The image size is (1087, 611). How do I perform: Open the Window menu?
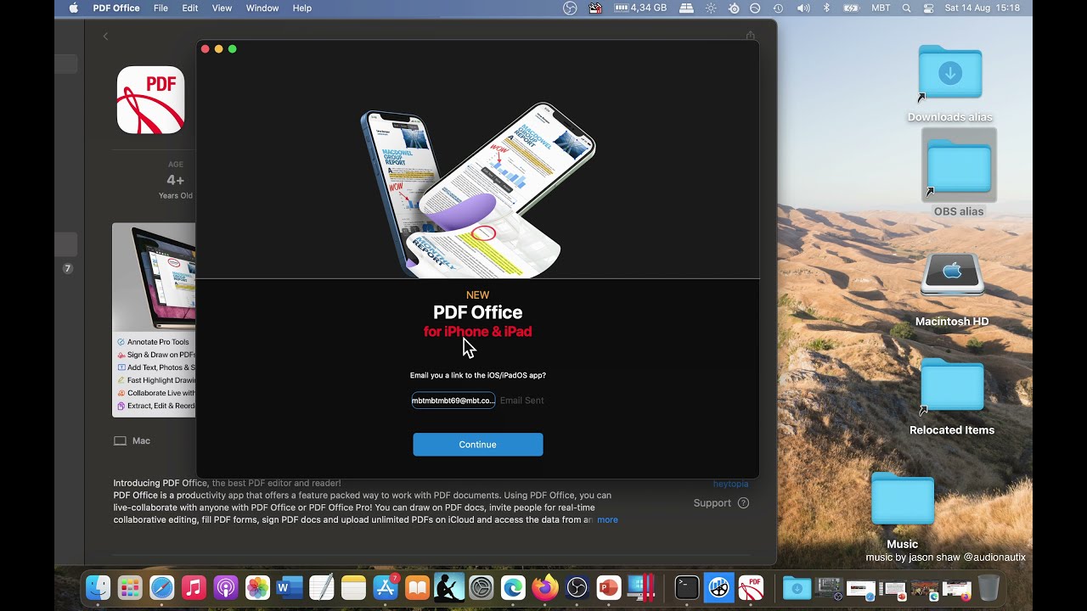point(262,8)
